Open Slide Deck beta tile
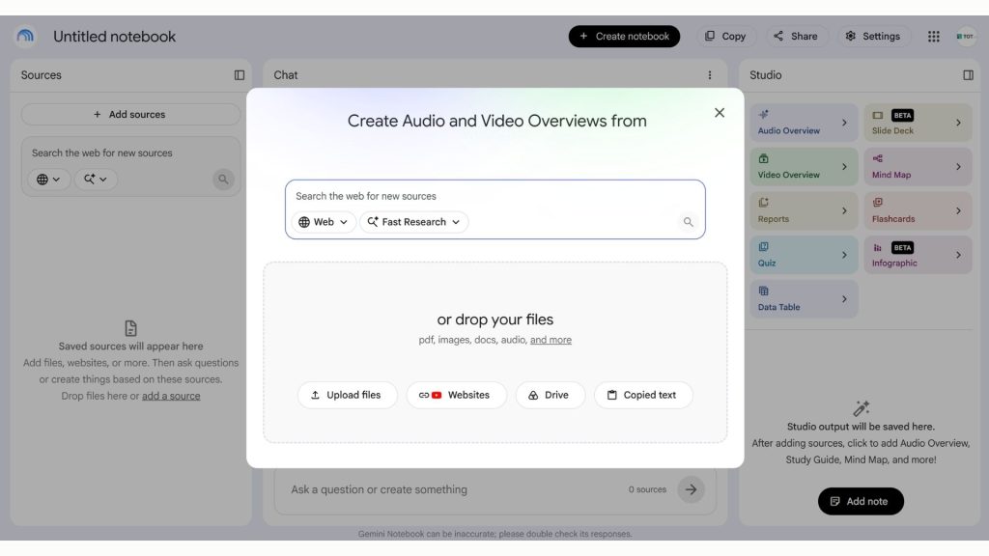 click(x=918, y=123)
